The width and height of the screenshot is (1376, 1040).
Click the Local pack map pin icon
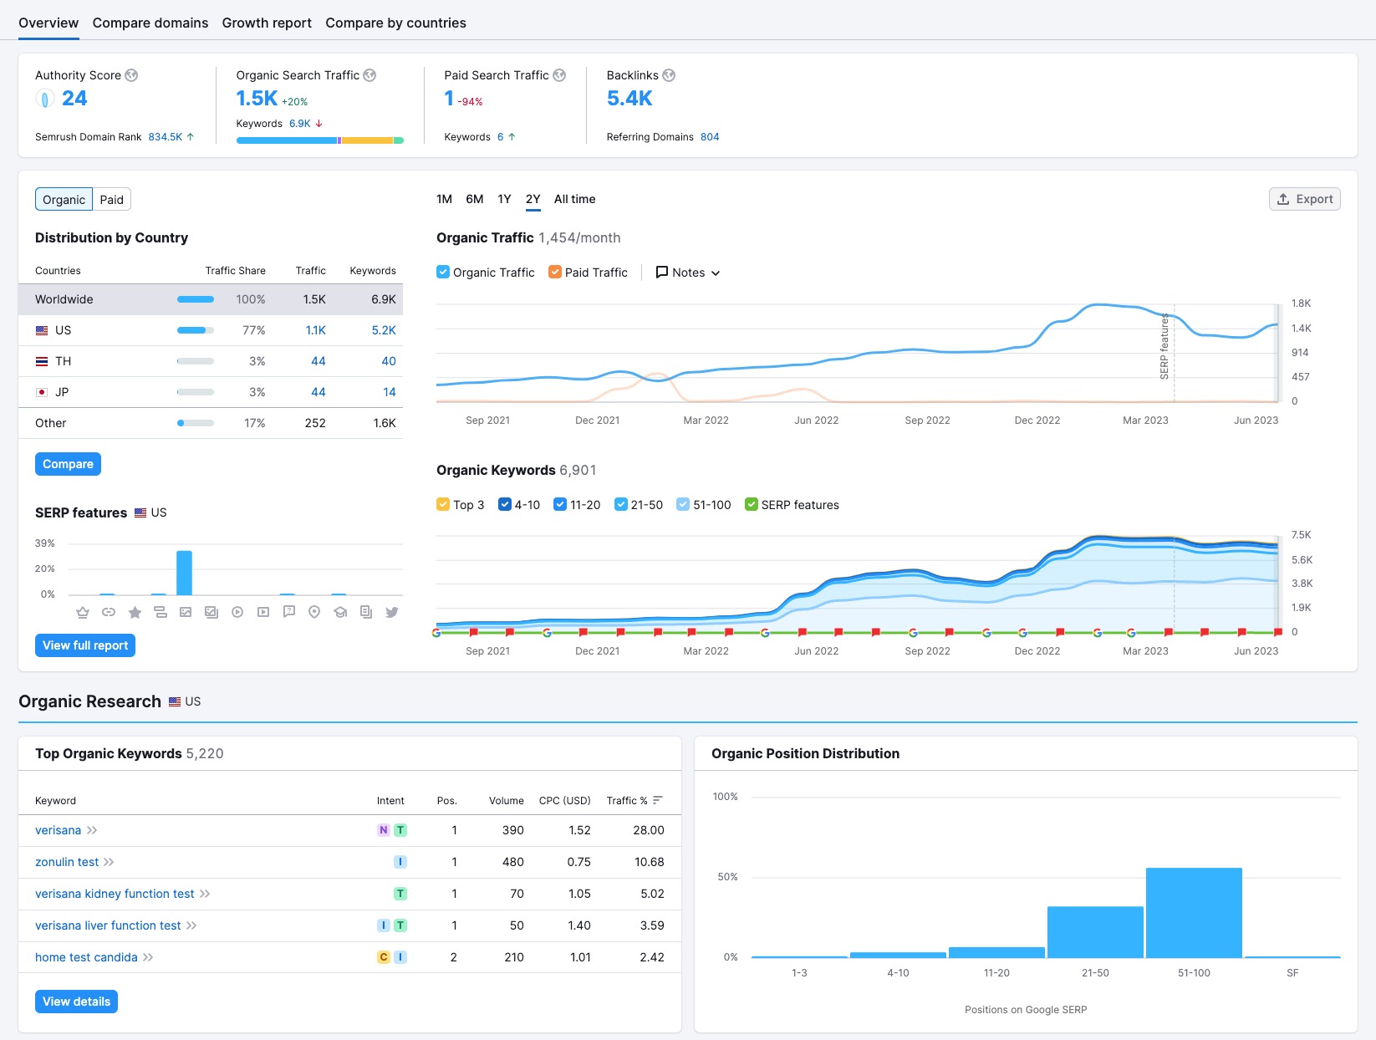(x=314, y=612)
